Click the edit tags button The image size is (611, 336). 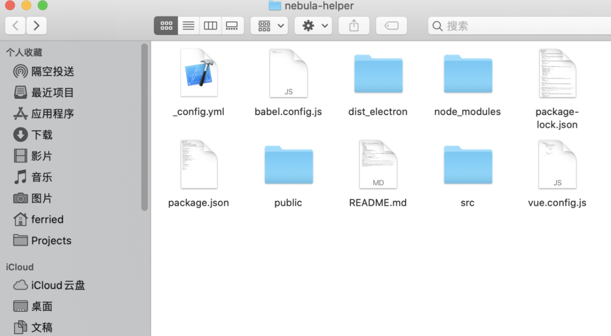pyautogui.click(x=391, y=26)
